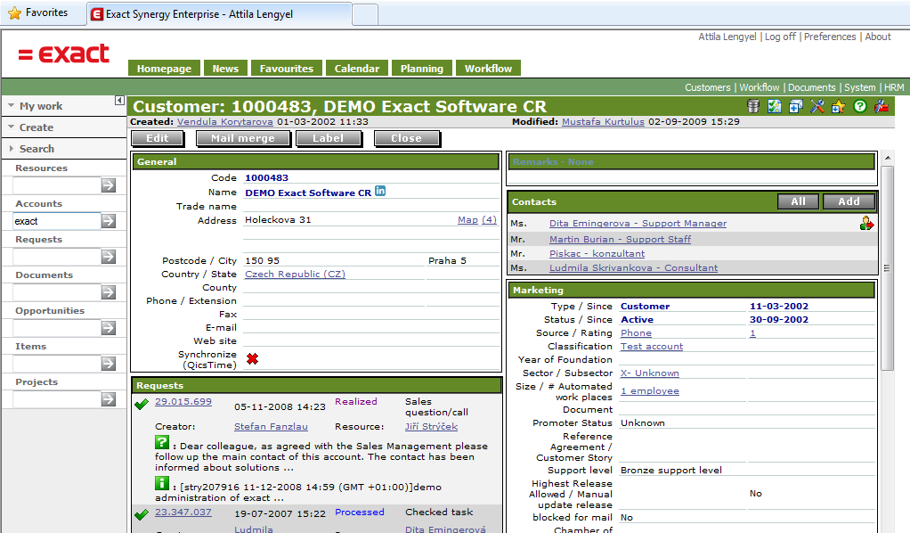
Task: Open request 29.015.699 link
Action: [x=183, y=401]
